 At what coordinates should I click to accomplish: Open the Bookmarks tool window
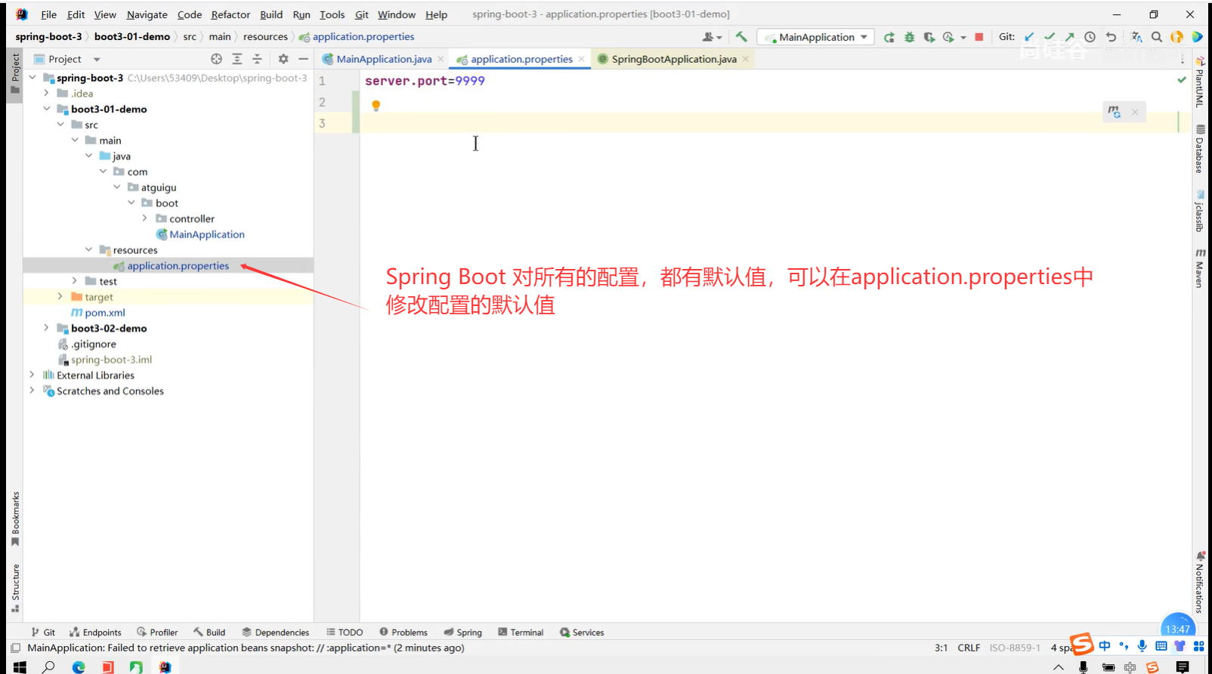pyautogui.click(x=15, y=519)
